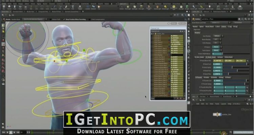
Task: Select the Ambient Light shelf tool
Action: click(209, 7)
